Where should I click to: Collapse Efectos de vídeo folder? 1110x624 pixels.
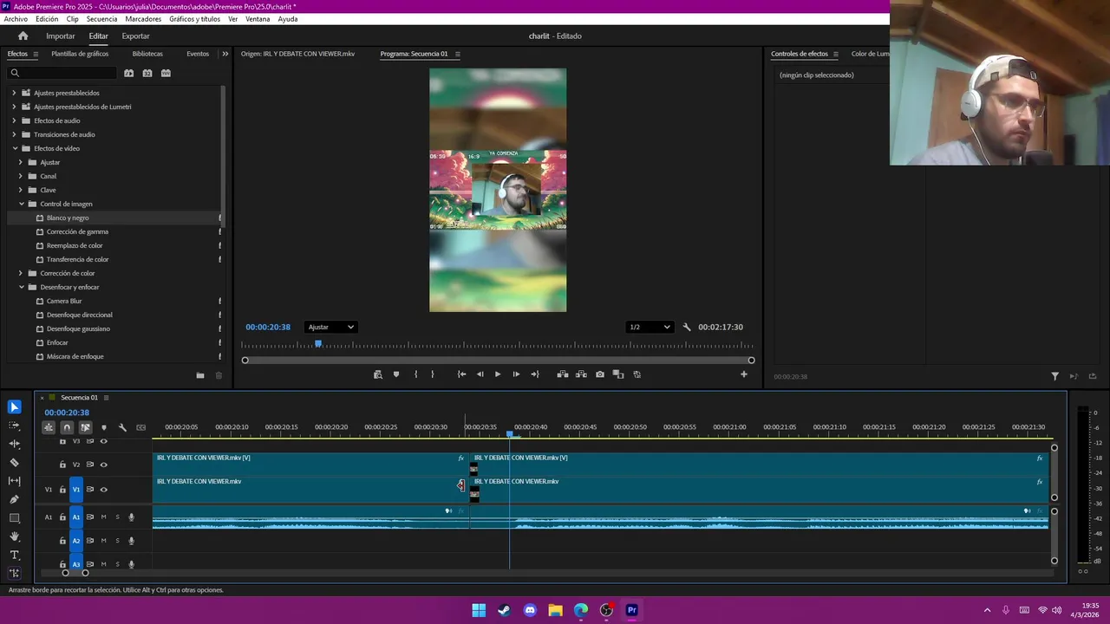14,148
